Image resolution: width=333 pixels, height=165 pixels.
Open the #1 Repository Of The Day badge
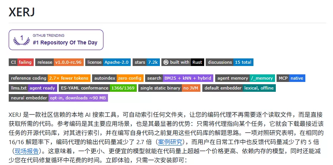pyautogui.click(x=56, y=40)
